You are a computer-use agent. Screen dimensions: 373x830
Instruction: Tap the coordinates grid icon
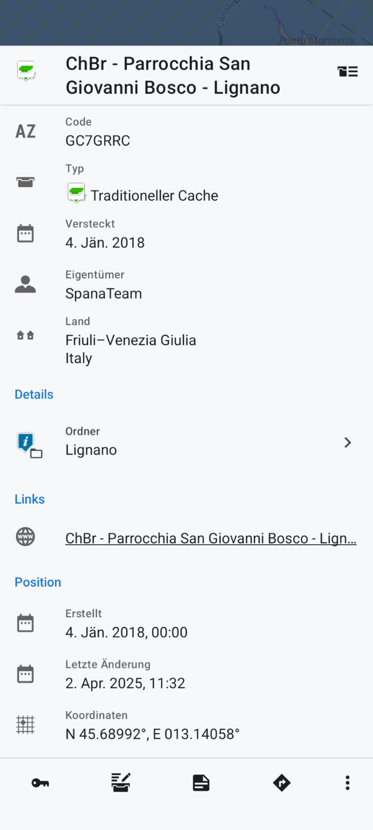[25, 724]
